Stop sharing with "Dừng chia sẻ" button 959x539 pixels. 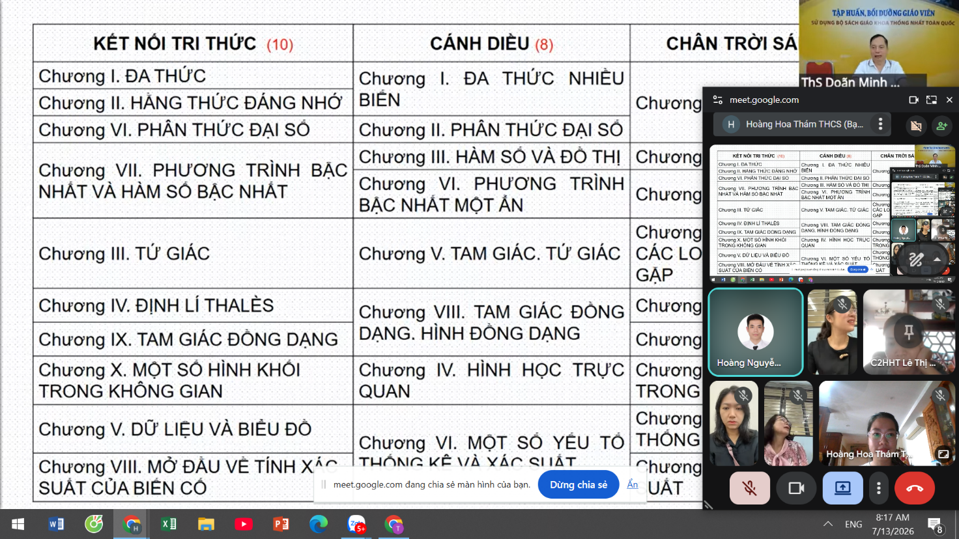point(579,484)
